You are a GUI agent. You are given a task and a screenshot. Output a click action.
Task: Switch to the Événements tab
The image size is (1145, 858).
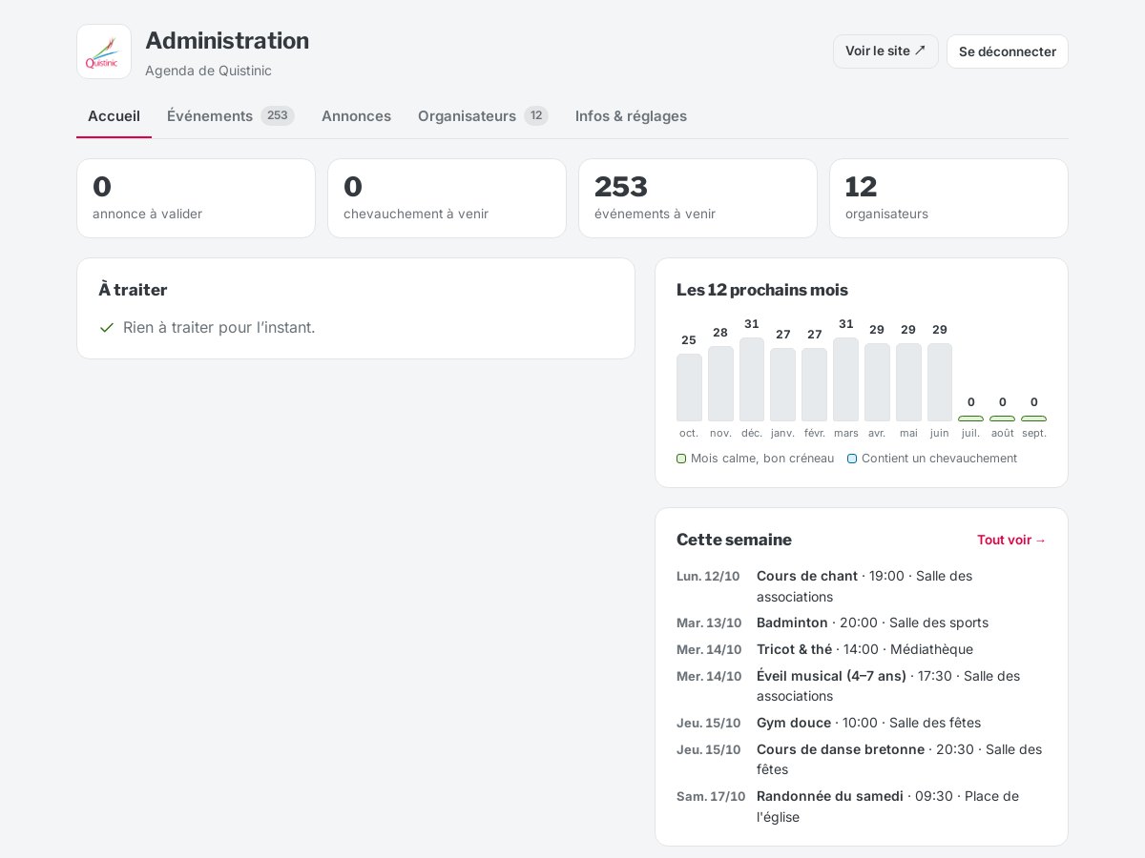(x=230, y=116)
